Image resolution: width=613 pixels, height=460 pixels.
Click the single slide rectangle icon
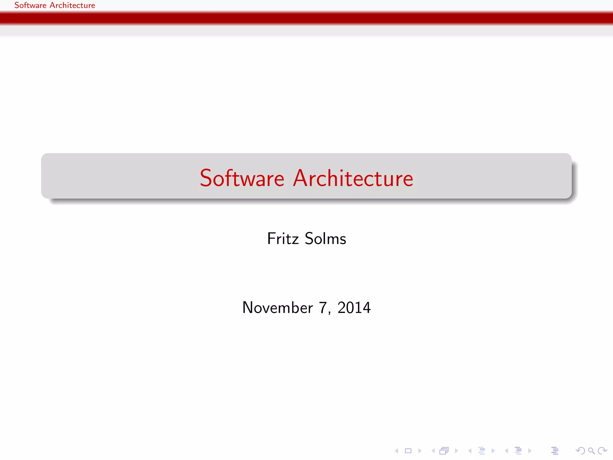[x=408, y=451]
